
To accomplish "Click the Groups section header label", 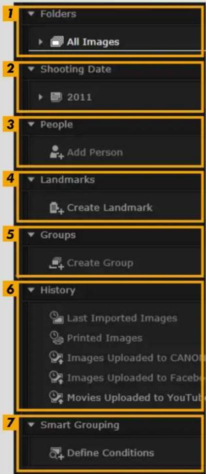I will point(58,235).
